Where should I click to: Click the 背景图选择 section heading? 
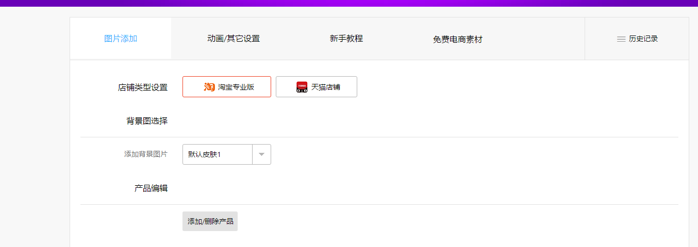(x=147, y=121)
